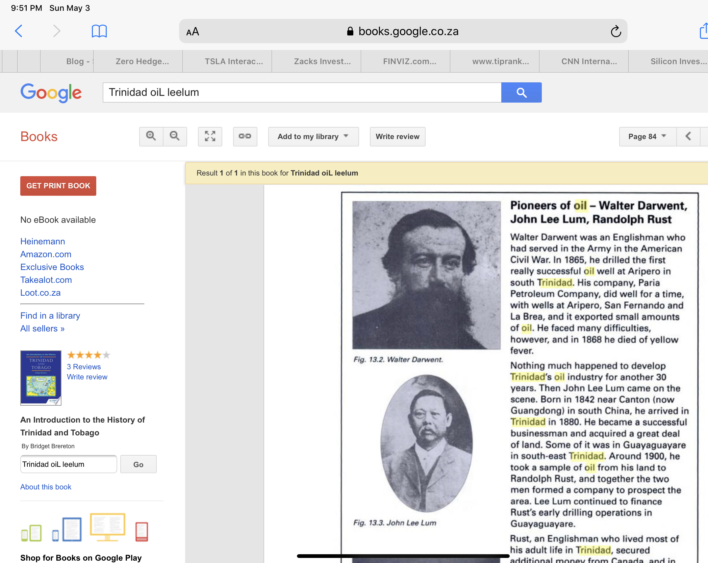Open the Page 84 dropdown
The image size is (708, 563).
pyautogui.click(x=647, y=136)
